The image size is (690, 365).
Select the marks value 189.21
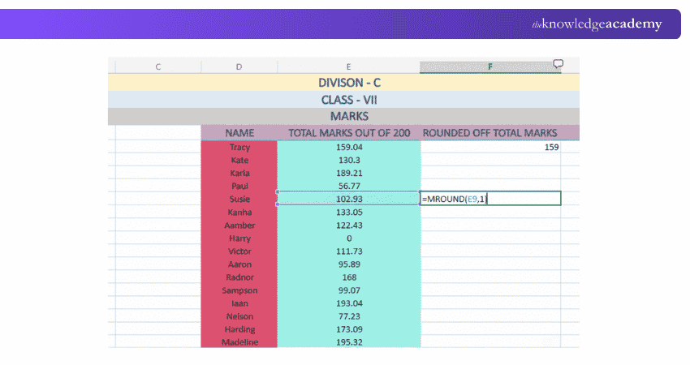pos(349,174)
